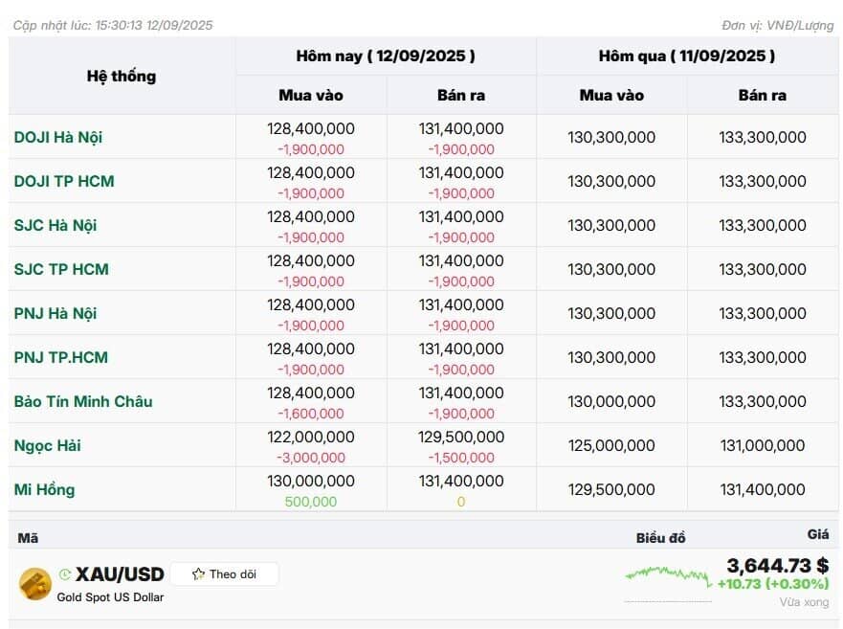The image size is (843, 629).
Task: Click the XAU/USD gold bars icon
Action: pos(35,584)
